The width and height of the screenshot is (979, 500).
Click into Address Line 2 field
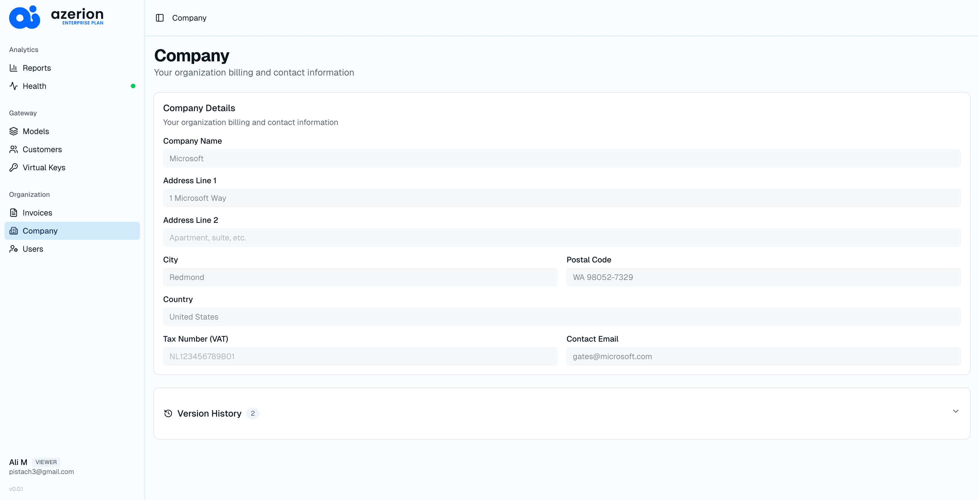click(561, 238)
